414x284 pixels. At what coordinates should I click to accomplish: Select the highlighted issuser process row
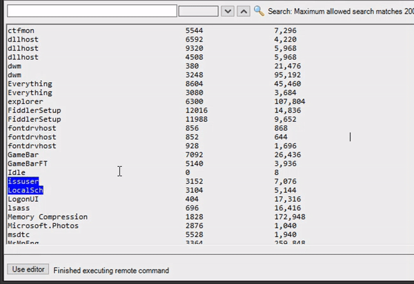point(23,181)
